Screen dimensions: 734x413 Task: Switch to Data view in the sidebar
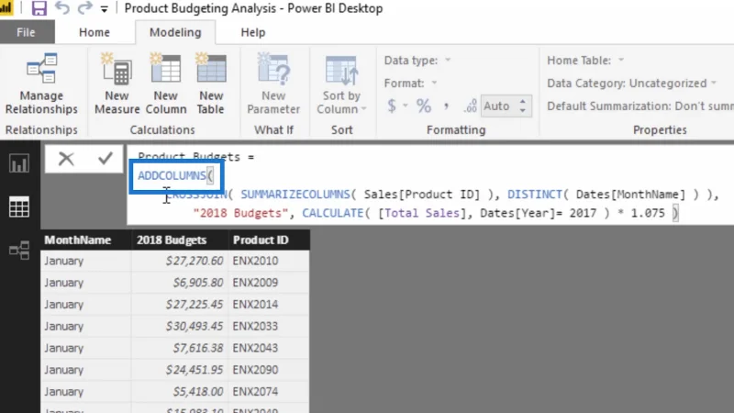19,206
